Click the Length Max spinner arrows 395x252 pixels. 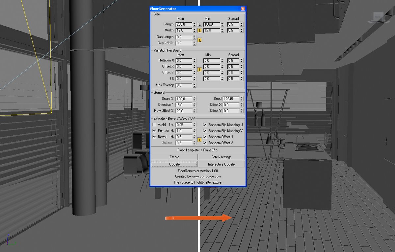click(x=195, y=24)
